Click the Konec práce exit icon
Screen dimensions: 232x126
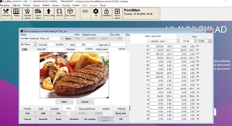[x=117, y=13]
